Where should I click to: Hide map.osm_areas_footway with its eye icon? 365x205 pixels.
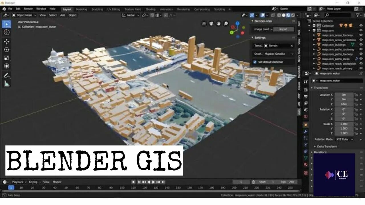coord(361,35)
